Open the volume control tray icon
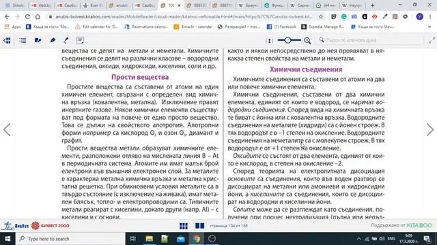Screen dimensions: 437x245 tap(382, 239)
